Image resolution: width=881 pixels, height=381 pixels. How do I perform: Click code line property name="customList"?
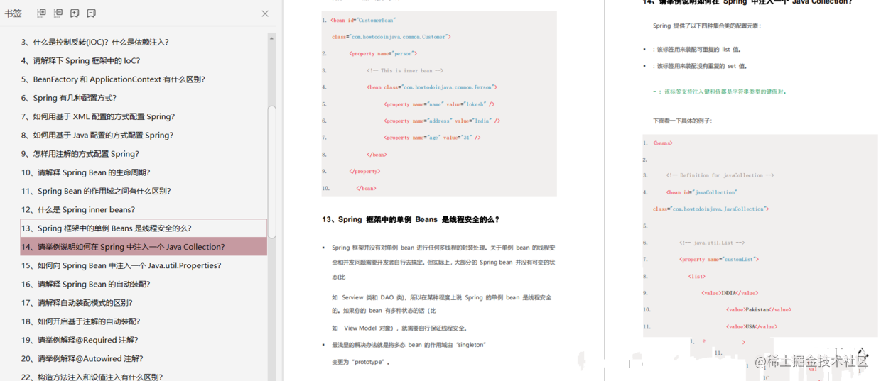719,259
